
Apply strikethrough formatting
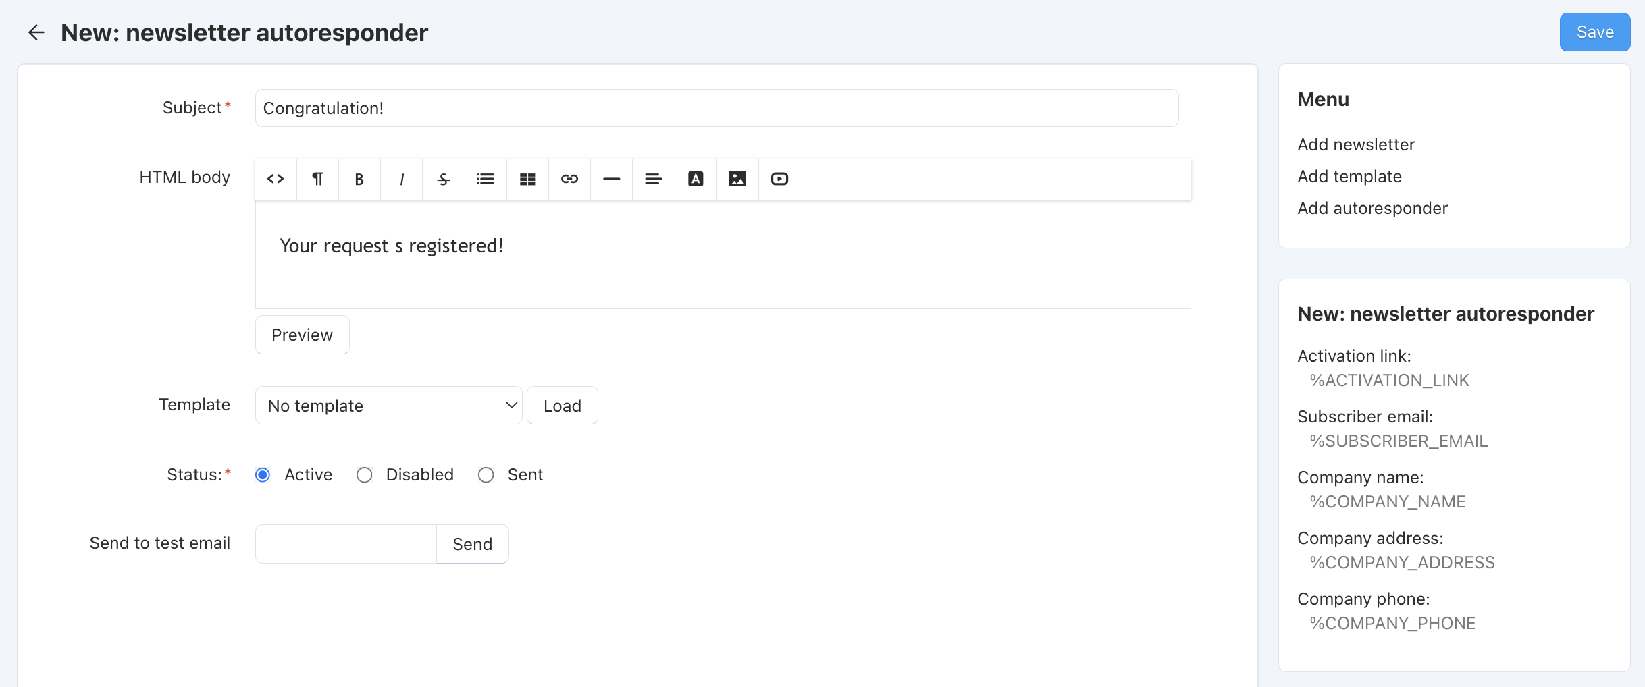(444, 179)
